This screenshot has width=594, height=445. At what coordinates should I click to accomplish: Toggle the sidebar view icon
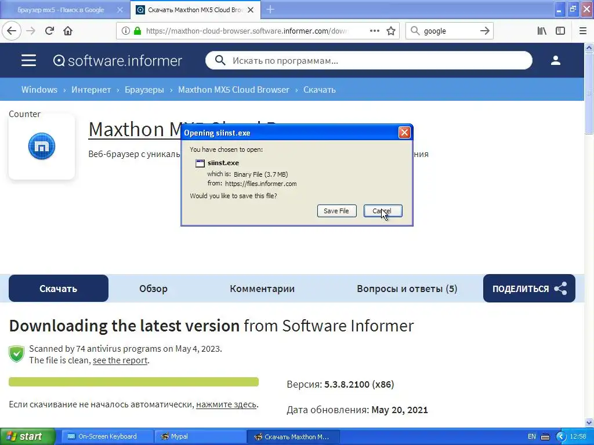pos(560,31)
